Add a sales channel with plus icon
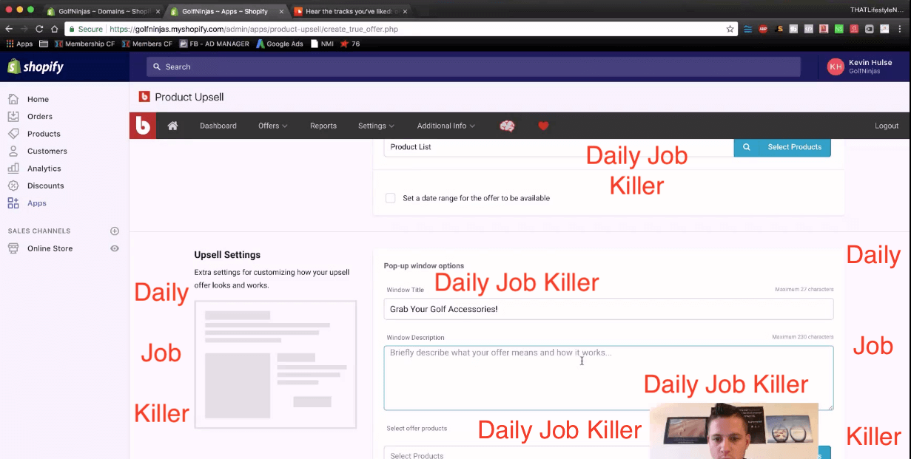The image size is (911, 459). (115, 231)
